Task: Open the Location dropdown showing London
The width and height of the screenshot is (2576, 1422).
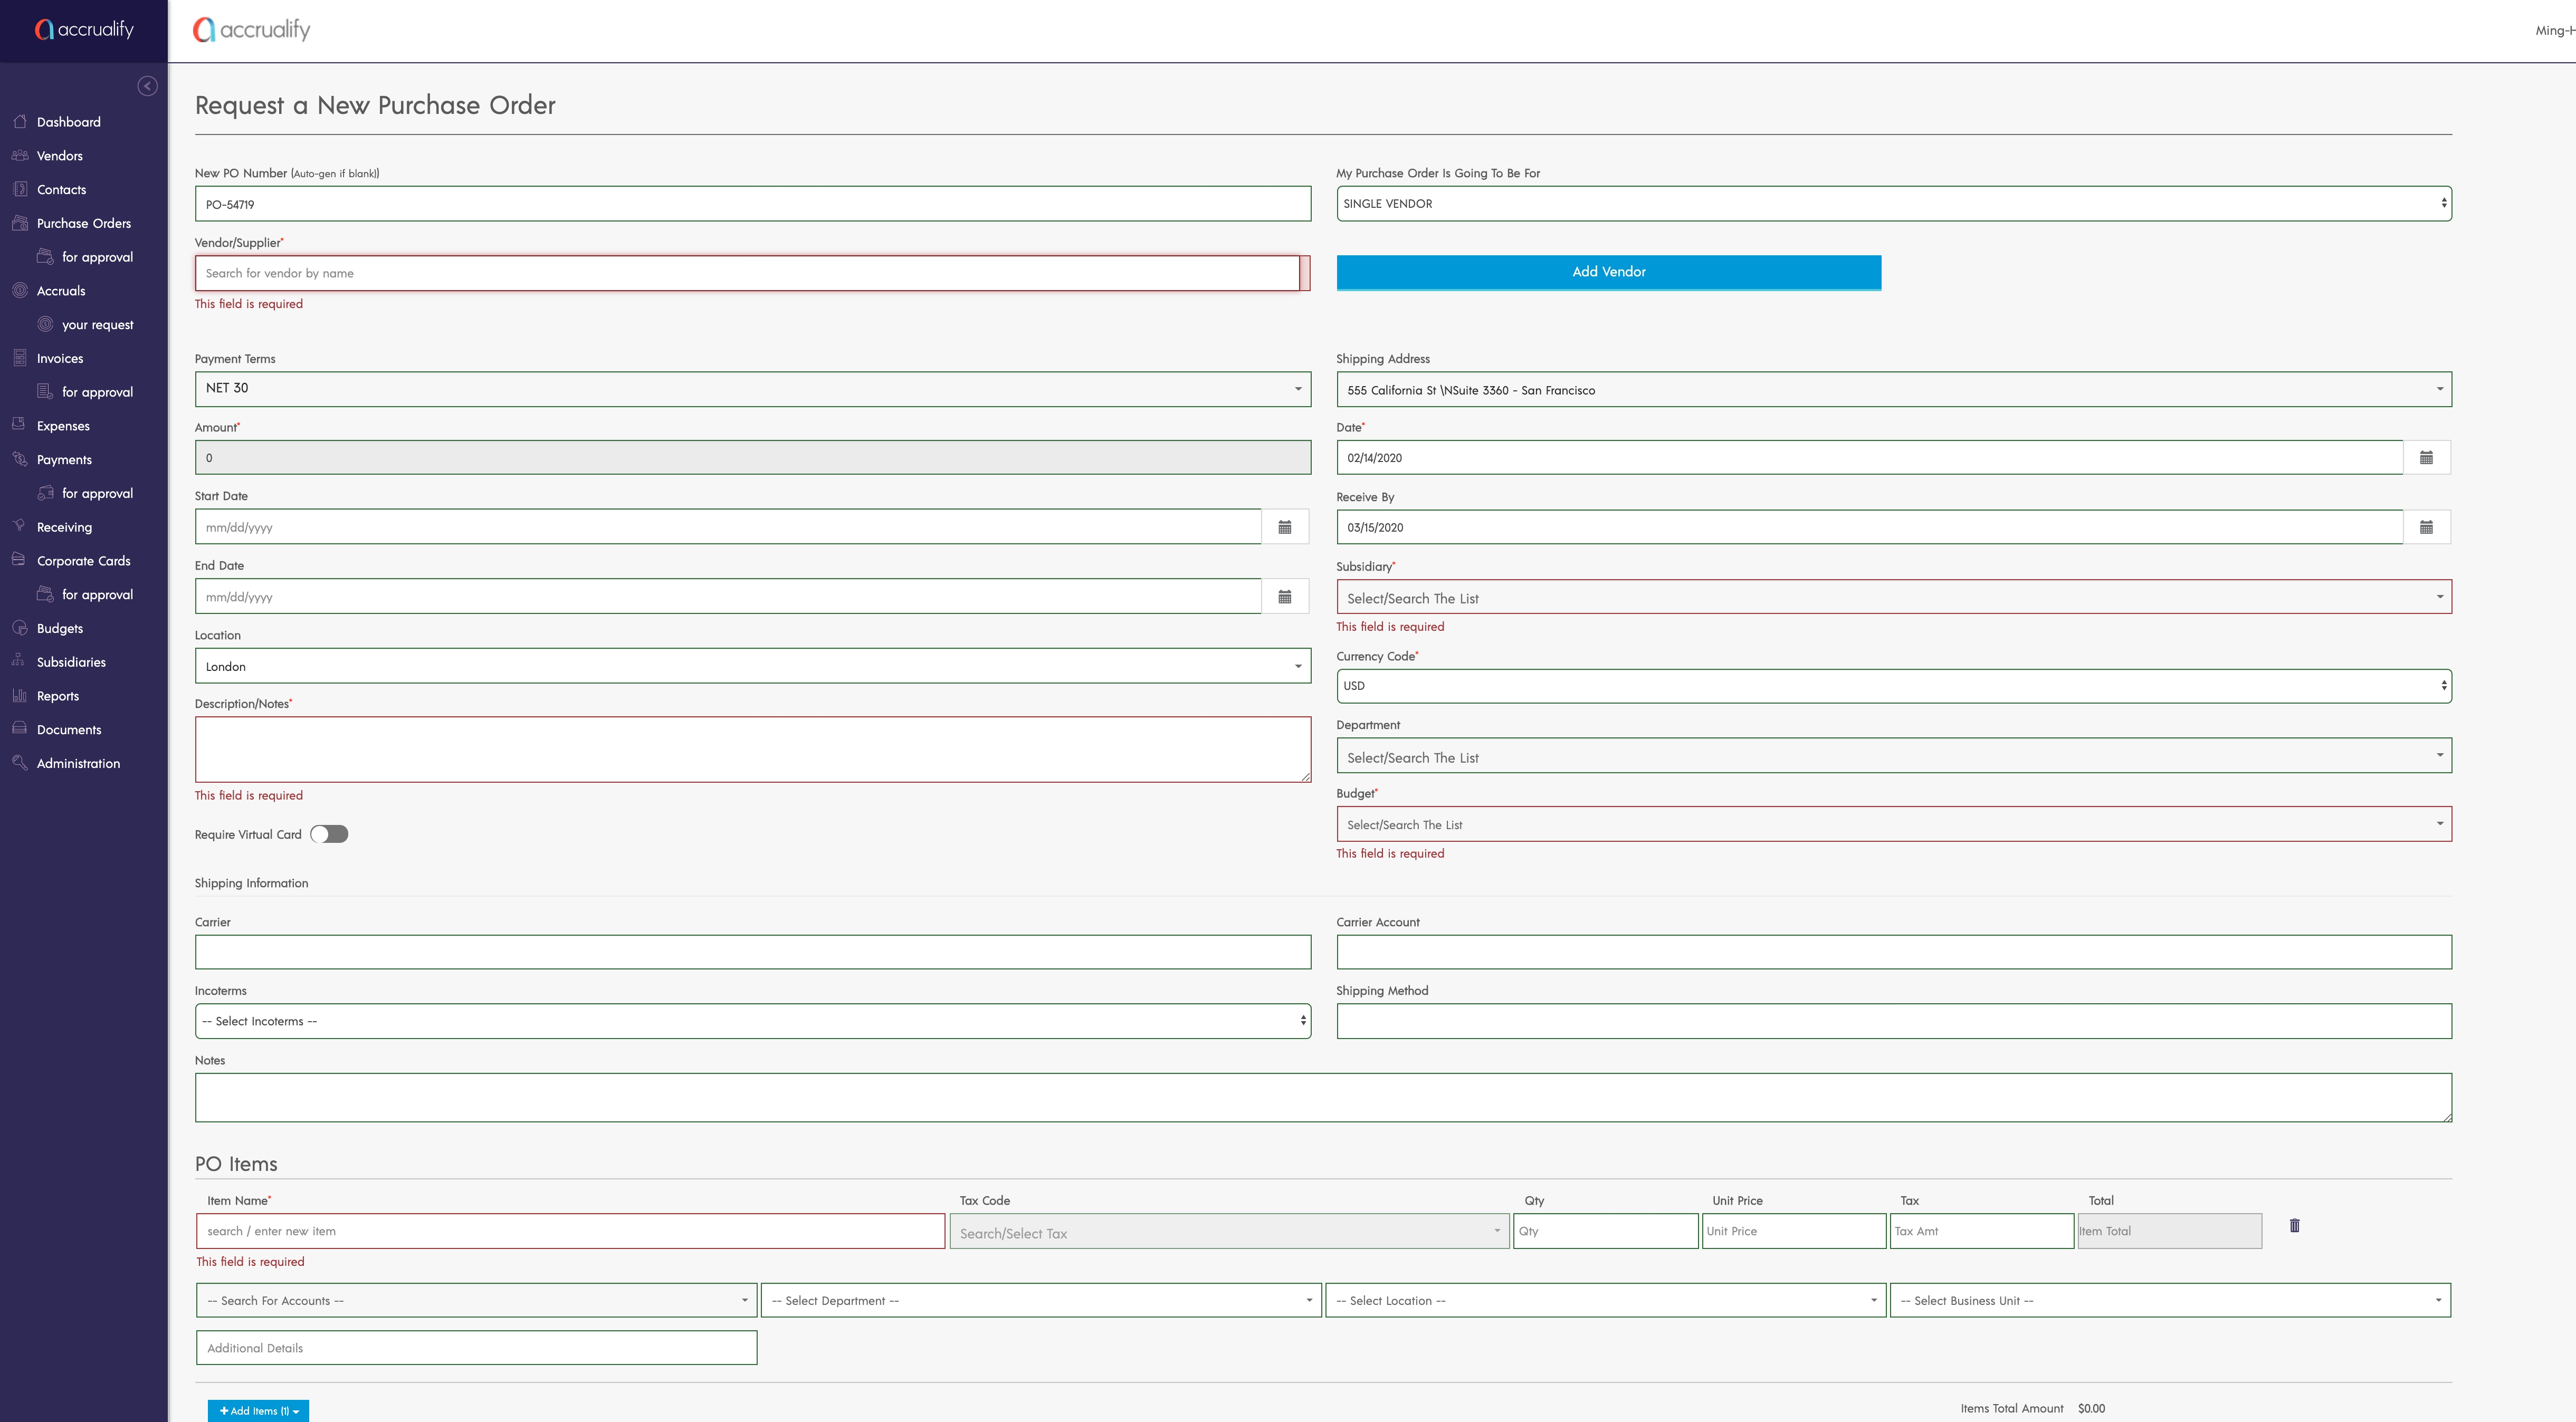Action: [x=752, y=667]
